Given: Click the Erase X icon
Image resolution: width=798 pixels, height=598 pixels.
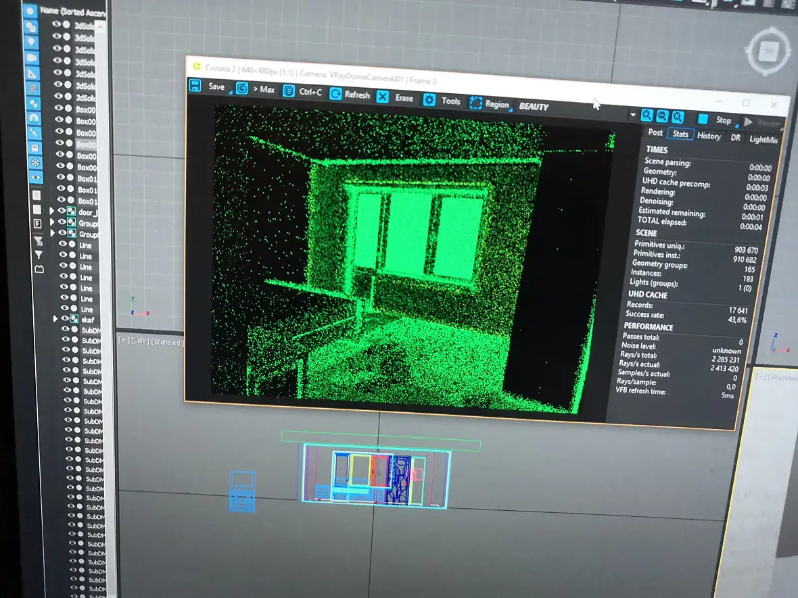Looking at the screenshot, I should point(383,97).
